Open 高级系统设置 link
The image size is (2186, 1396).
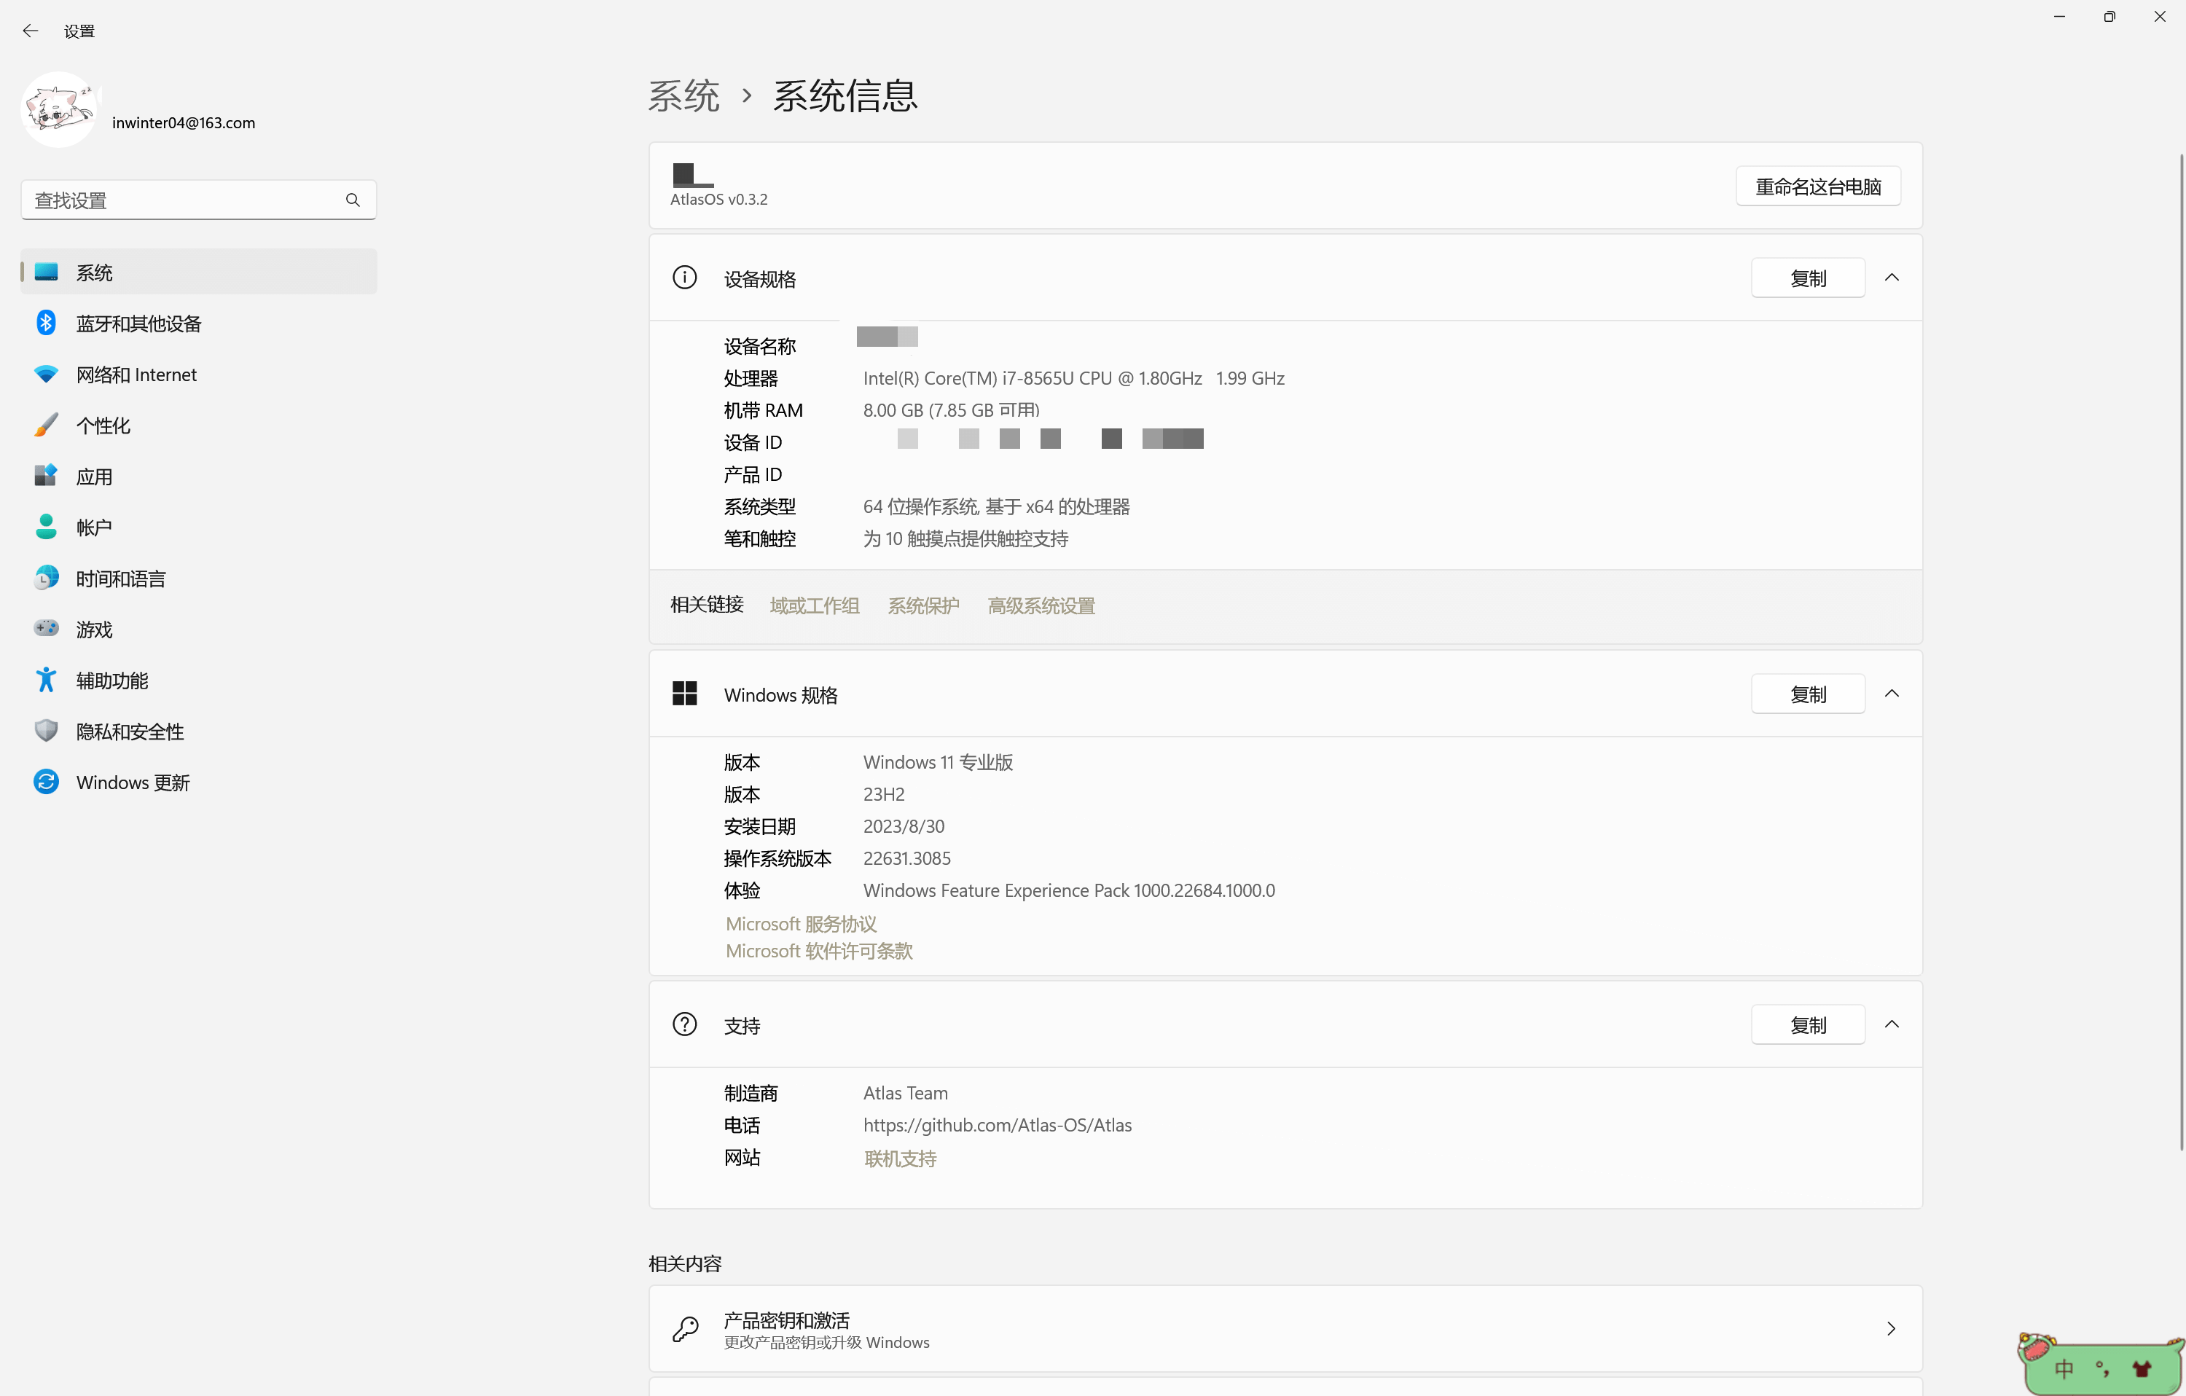1041,605
